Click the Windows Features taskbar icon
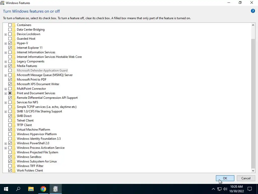The width and height of the screenshot is (258, 194). (x=56, y=189)
